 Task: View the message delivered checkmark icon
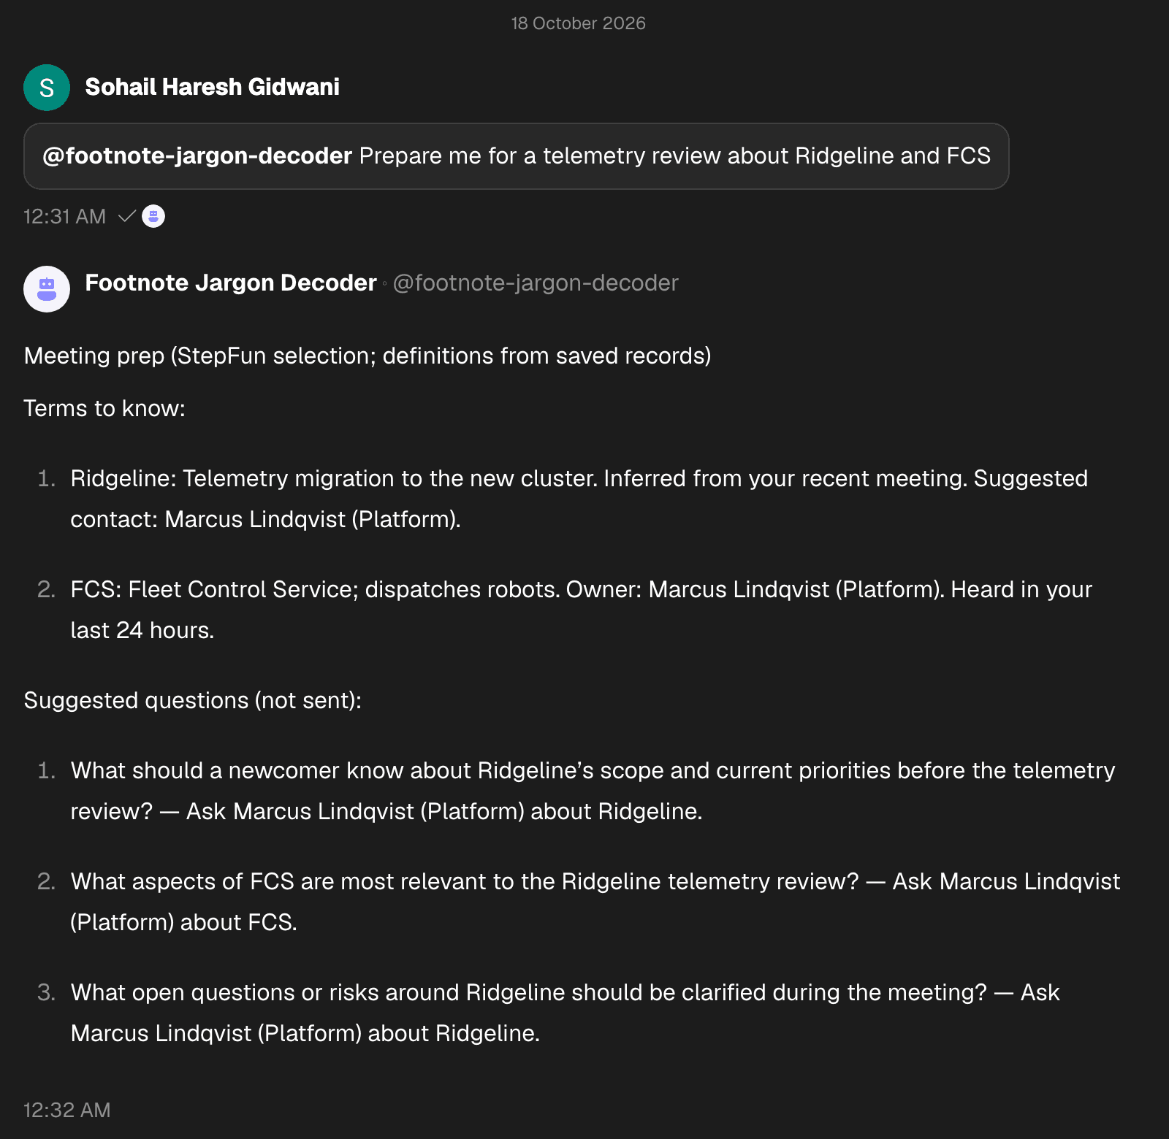coord(127,216)
